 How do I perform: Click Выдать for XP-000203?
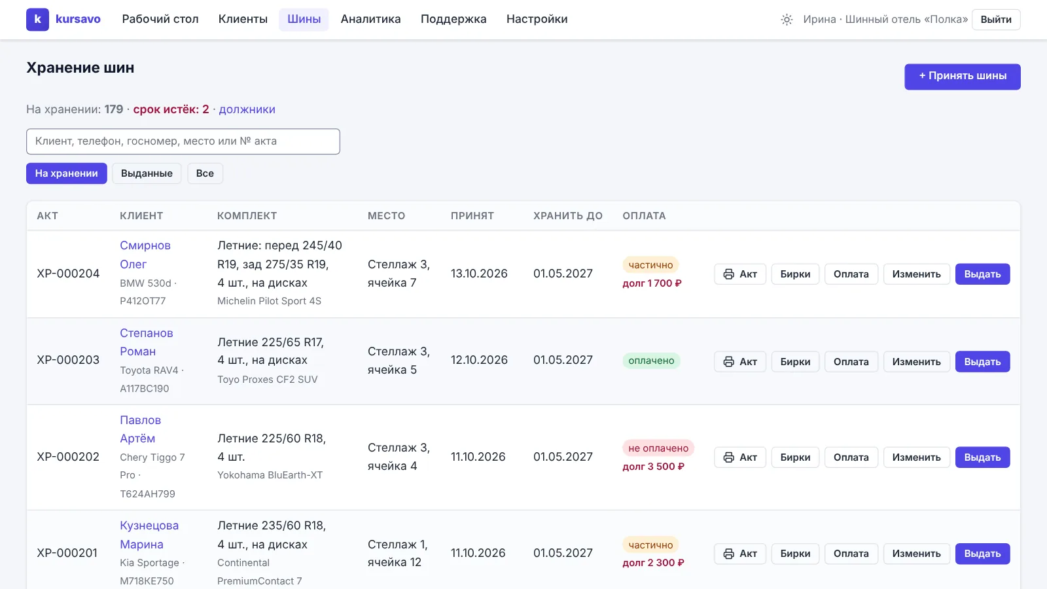[x=983, y=361]
